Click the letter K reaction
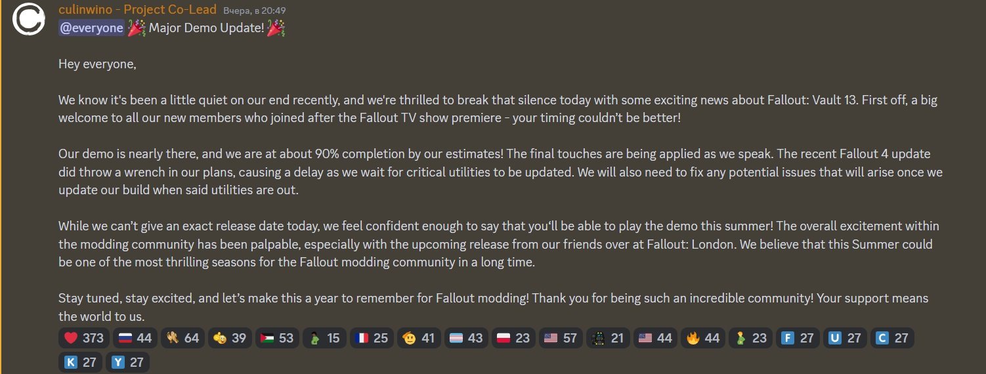This screenshot has width=986, height=374. 80,362
